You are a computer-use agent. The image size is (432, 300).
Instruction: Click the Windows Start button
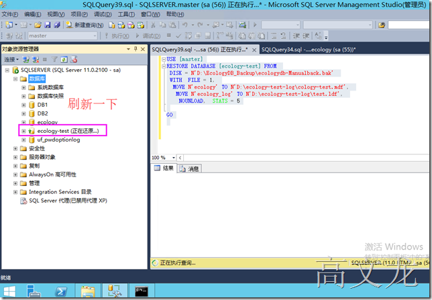pos(9,291)
